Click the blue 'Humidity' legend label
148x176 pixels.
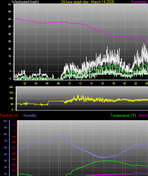tap(30, 115)
